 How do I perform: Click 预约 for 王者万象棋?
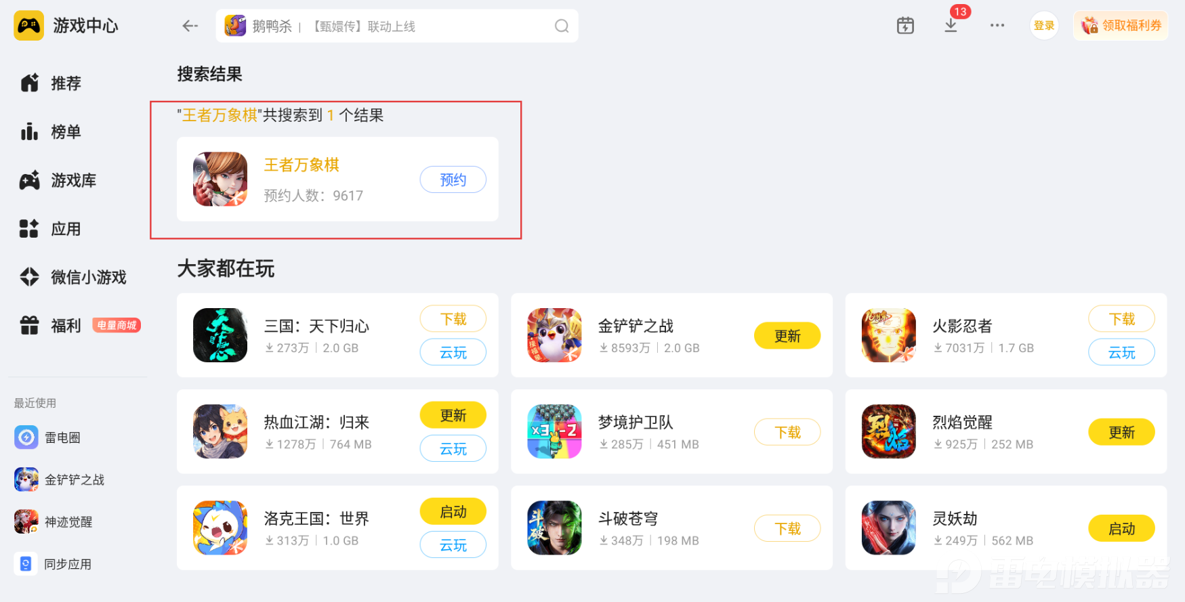pyautogui.click(x=453, y=179)
